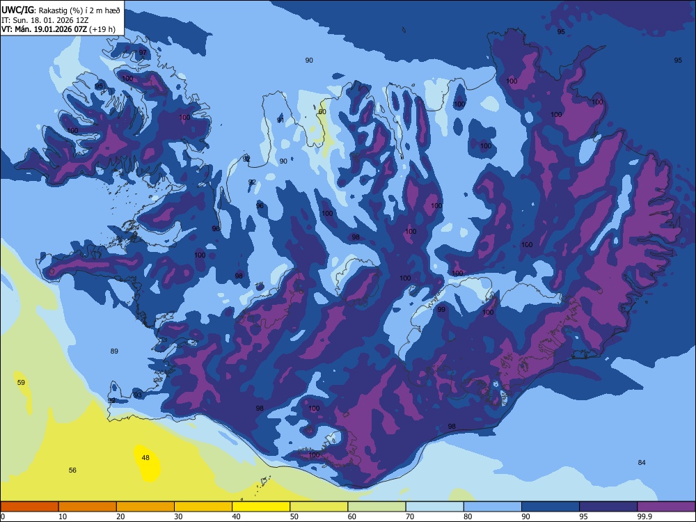The height and width of the screenshot is (522, 696).
Task: Click the light blue 80–90 legend swatch
Action: click(x=493, y=507)
